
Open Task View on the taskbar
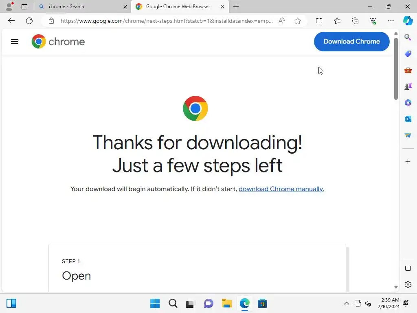click(190, 303)
